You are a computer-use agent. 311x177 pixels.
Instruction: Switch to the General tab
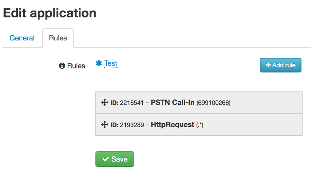click(22, 38)
